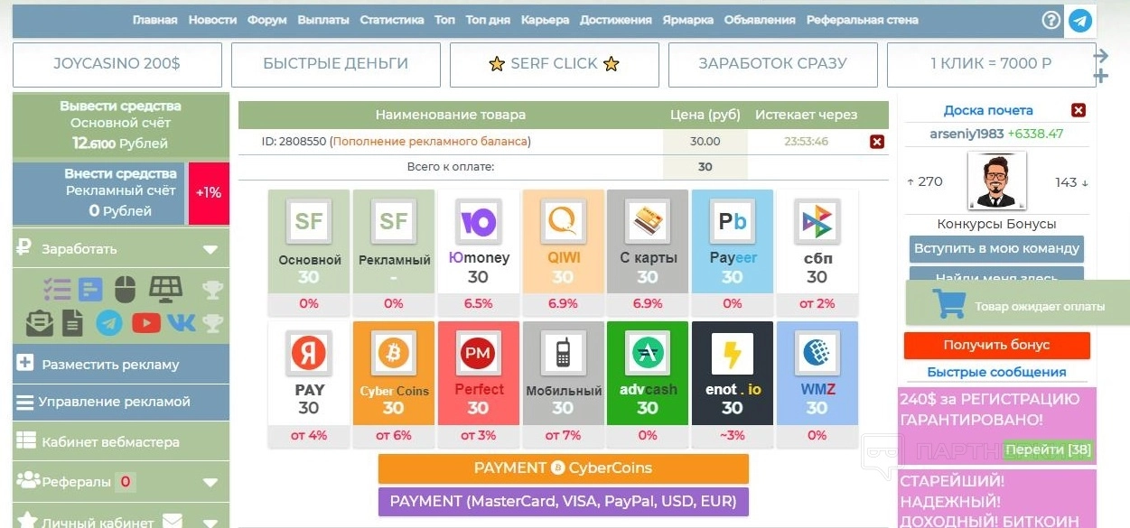The width and height of the screenshot is (1130, 528).
Task: Open Кабинет вебмастера in the sidebar
Action: point(121,441)
